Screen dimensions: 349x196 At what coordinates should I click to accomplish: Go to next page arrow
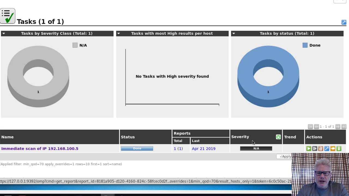pyautogui.click(x=338, y=127)
